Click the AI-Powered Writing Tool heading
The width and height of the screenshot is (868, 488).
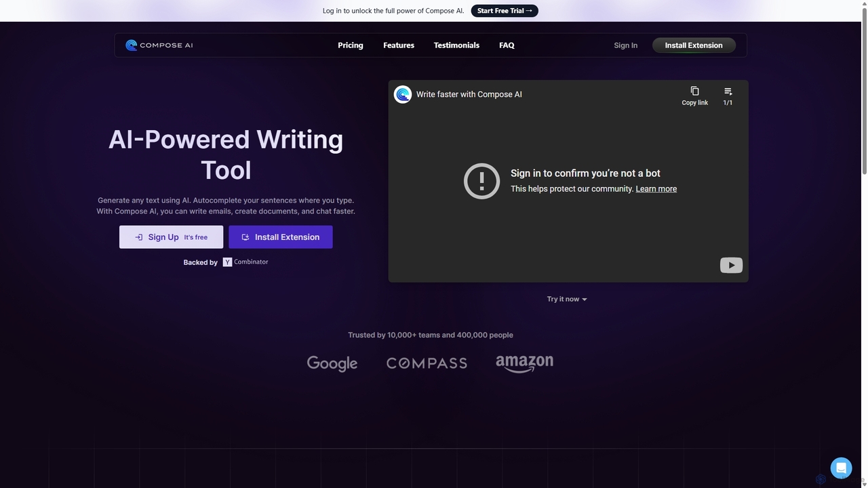click(x=226, y=155)
